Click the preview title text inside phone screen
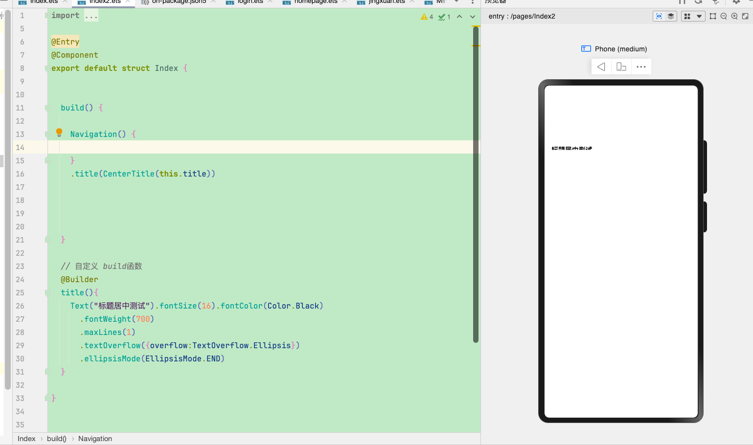The image size is (753, 445). point(572,148)
